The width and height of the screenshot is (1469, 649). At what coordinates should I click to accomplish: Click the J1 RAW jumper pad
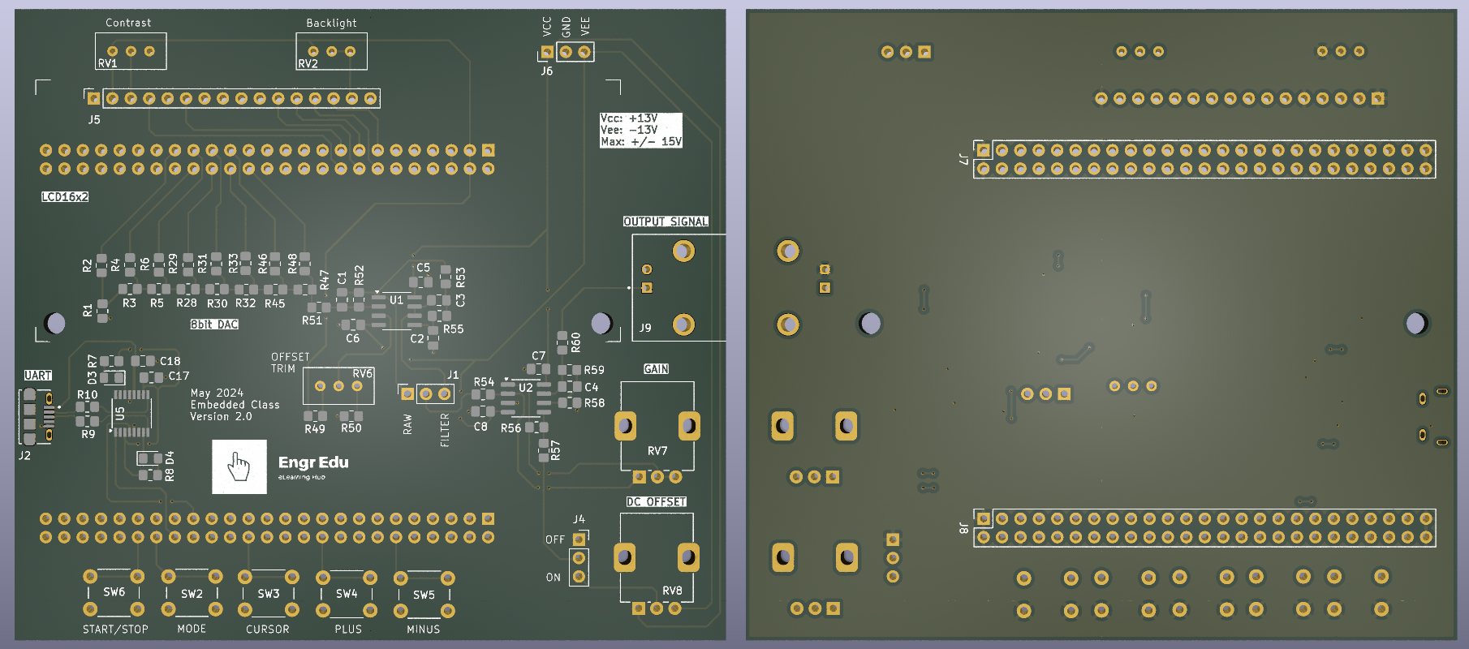coord(407,394)
